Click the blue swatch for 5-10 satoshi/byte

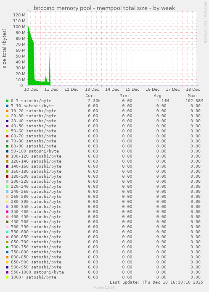tap(7, 106)
